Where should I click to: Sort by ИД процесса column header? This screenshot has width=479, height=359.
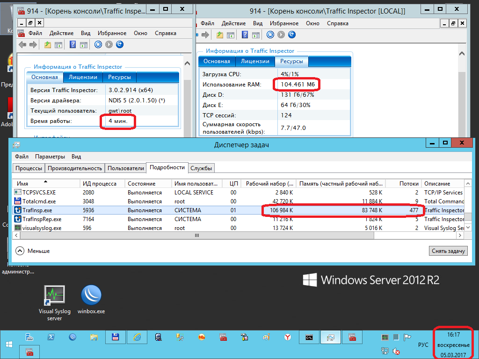[x=102, y=183]
